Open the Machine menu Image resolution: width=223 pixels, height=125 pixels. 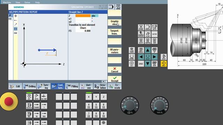pyautogui.click(x=7, y=2)
